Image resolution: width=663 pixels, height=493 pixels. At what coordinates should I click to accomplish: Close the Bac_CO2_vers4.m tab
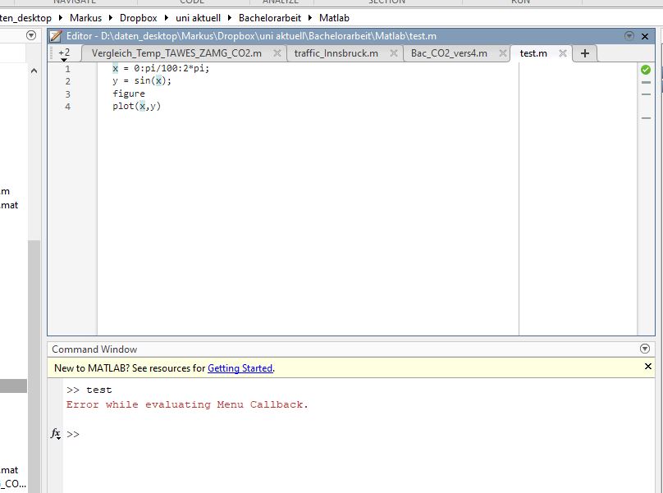point(502,53)
